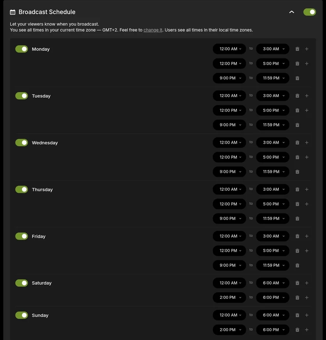The height and width of the screenshot is (340, 326).
Task: Remove Tuesday's 9:00 PM to 11:59 PM slot
Action: [297, 125]
